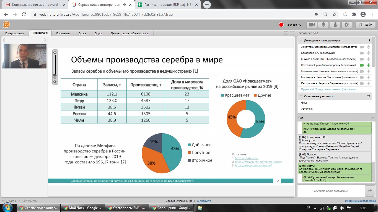
Task: Raise hand using the hand icon
Action: pos(335,25)
